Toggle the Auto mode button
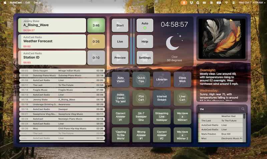Screen dimensions: 267x159 tap(145, 25)
